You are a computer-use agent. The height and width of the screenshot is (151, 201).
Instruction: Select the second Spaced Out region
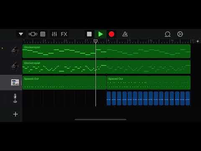click(x=149, y=83)
